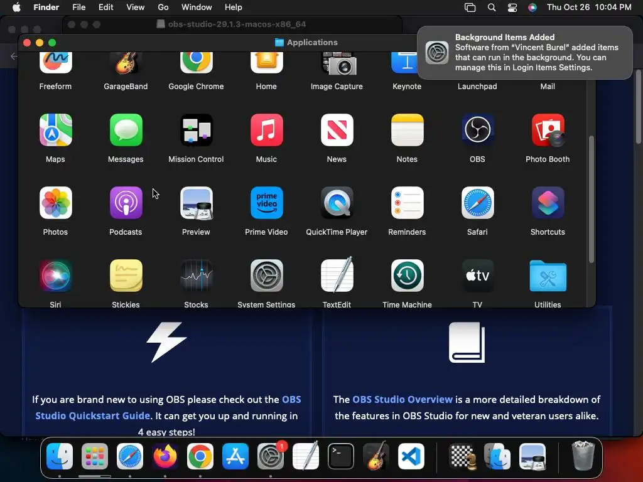The width and height of the screenshot is (643, 482).
Task: Open Launchpad from the Dock
Action: point(95,456)
